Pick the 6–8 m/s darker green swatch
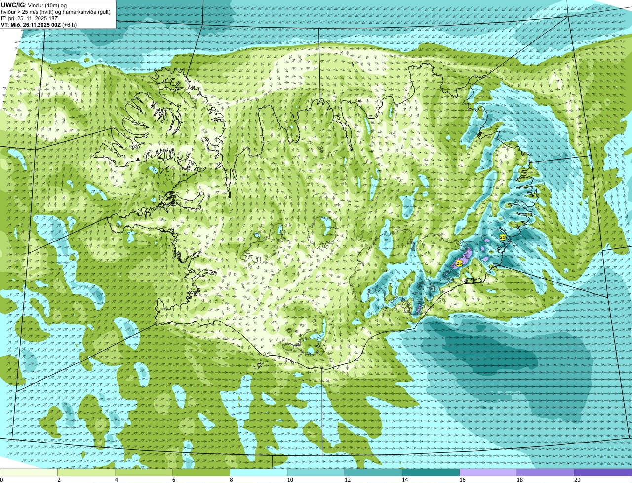632x483 pixels. click(201, 473)
